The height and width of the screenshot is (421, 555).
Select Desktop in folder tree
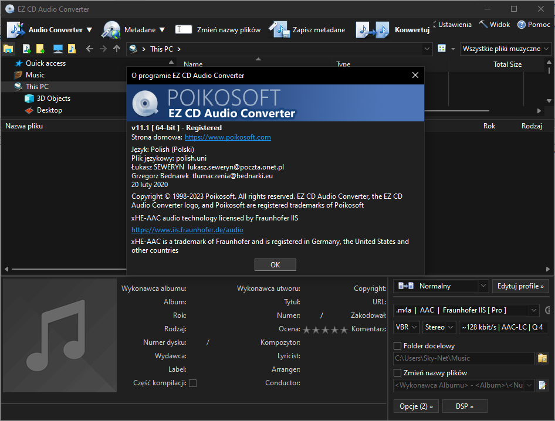click(x=49, y=110)
